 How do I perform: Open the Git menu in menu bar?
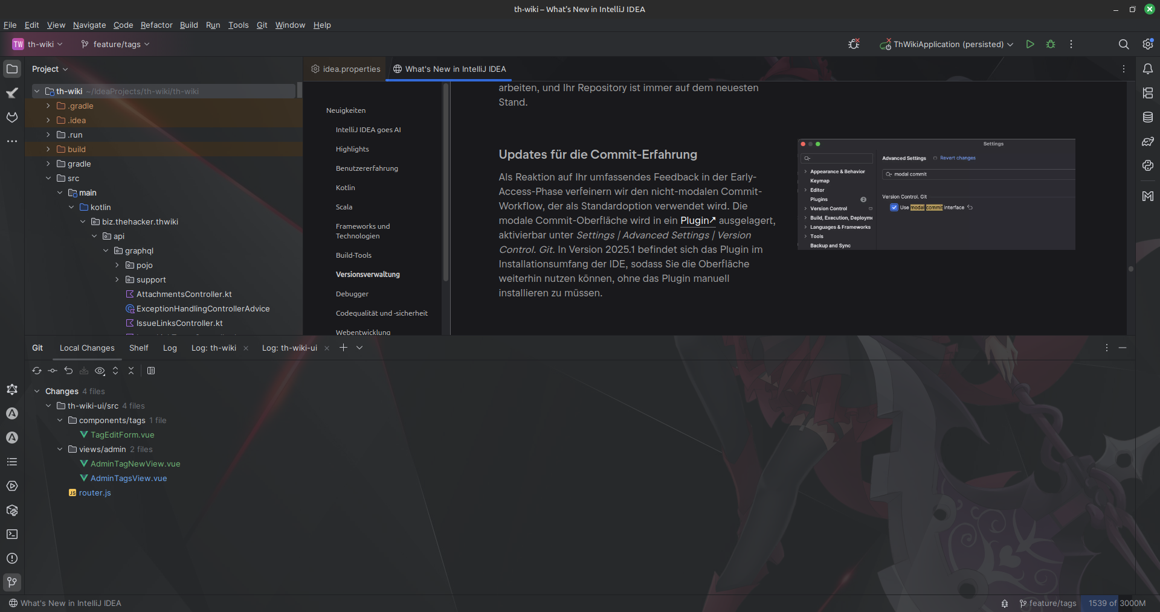click(x=262, y=25)
